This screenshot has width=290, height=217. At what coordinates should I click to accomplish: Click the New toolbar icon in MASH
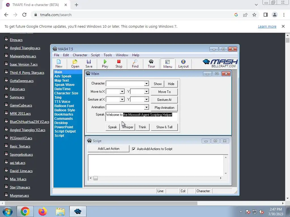pos(59,64)
